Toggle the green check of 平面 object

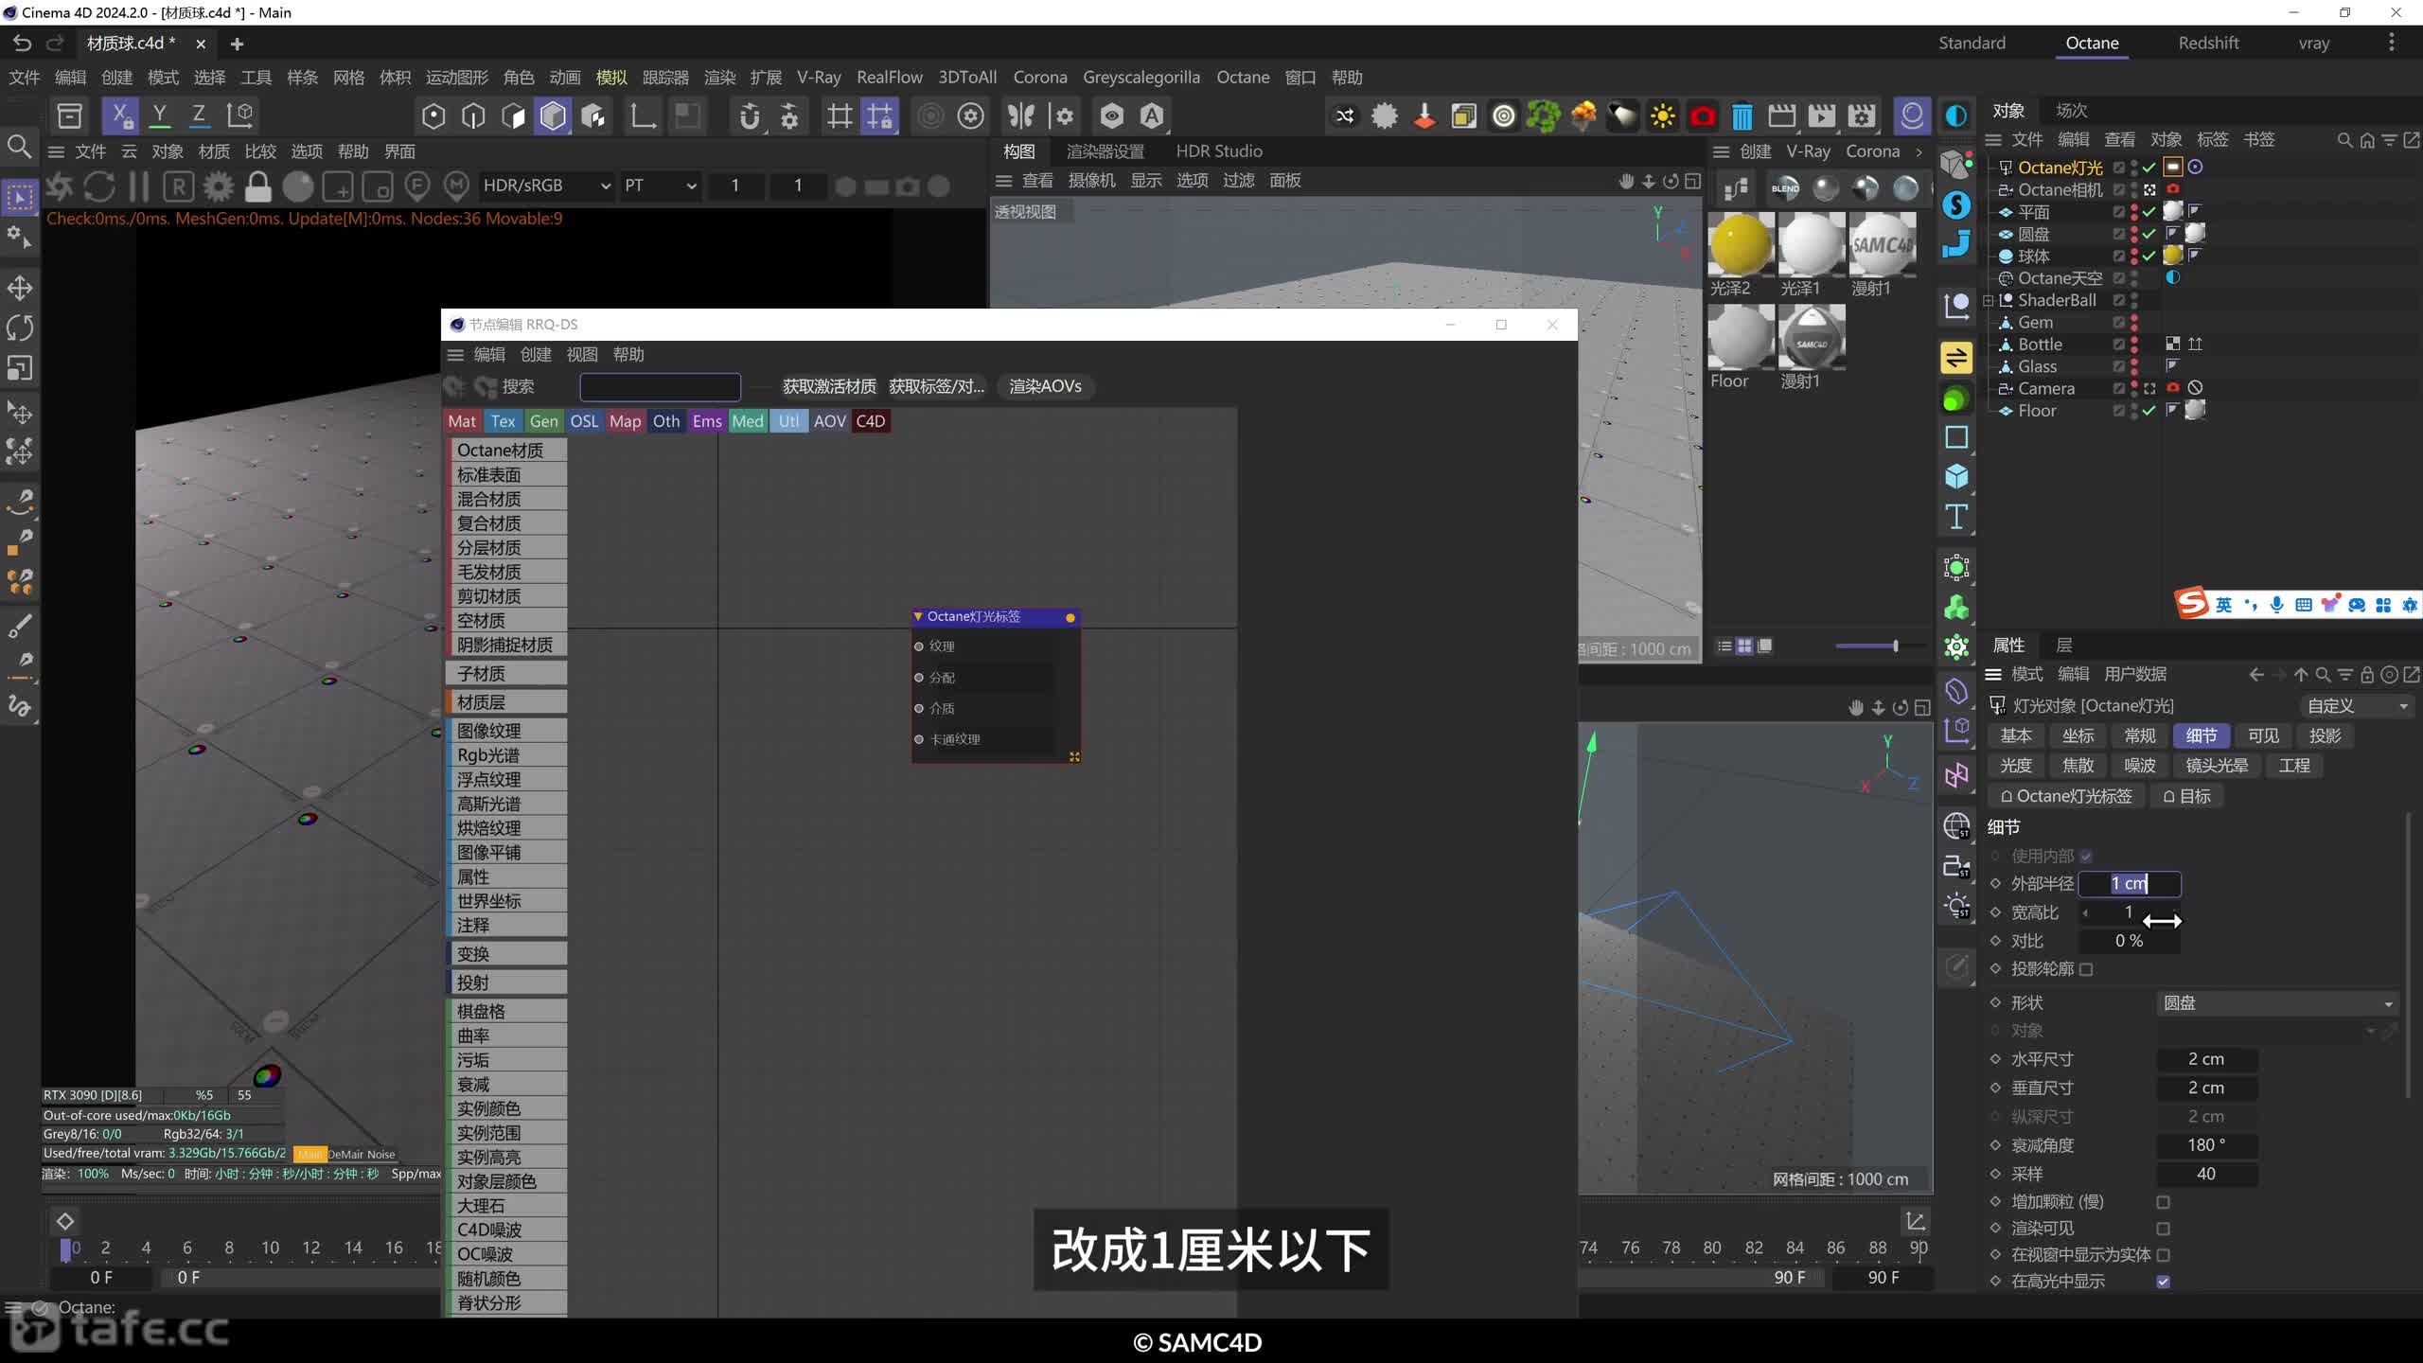tap(2149, 212)
